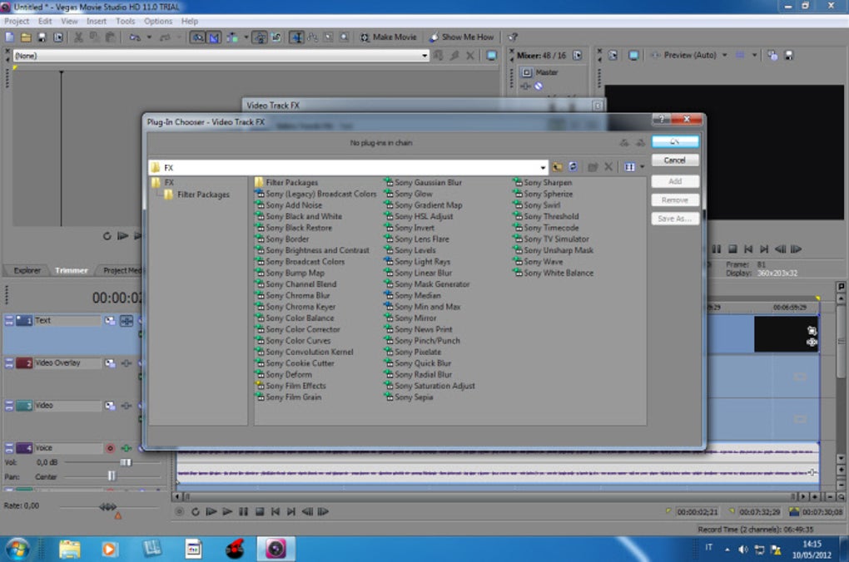Click the Add button in Plug-In Chooser
This screenshot has height=562, width=849.
pyautogui.click(x=675, y=181)
